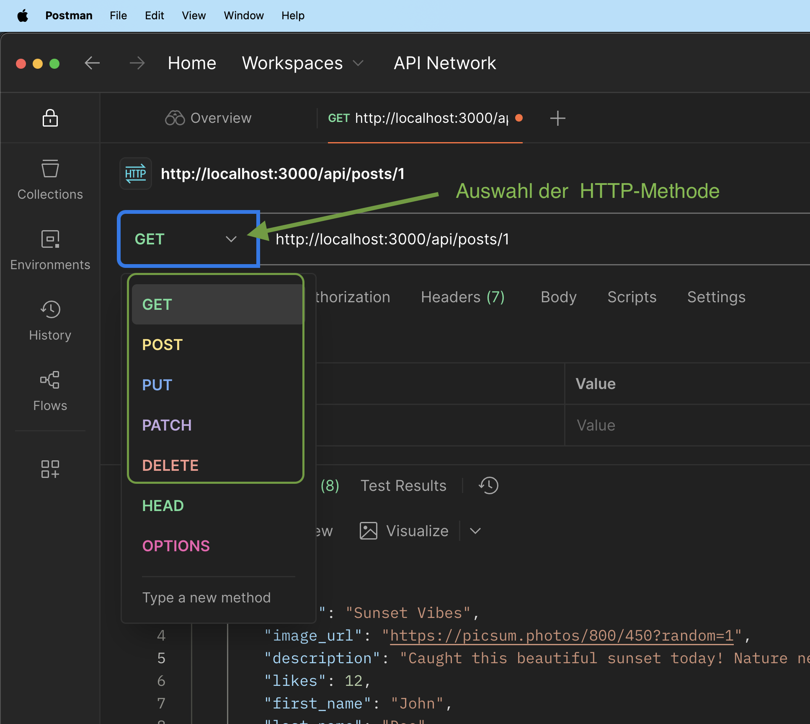This screenshot has height=724, width=810.
Task: Switch to the Settings tab
Action: (716, 297)
